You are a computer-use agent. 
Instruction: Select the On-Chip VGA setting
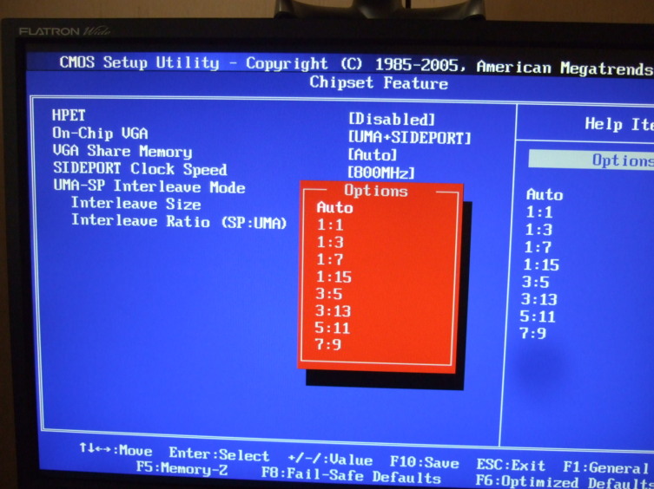pyautogui.click(x=100, y=133)
